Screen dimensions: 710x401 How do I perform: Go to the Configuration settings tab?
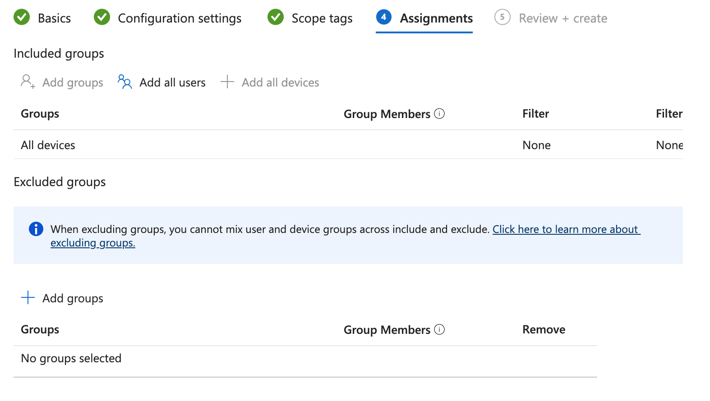coord(180,18)
